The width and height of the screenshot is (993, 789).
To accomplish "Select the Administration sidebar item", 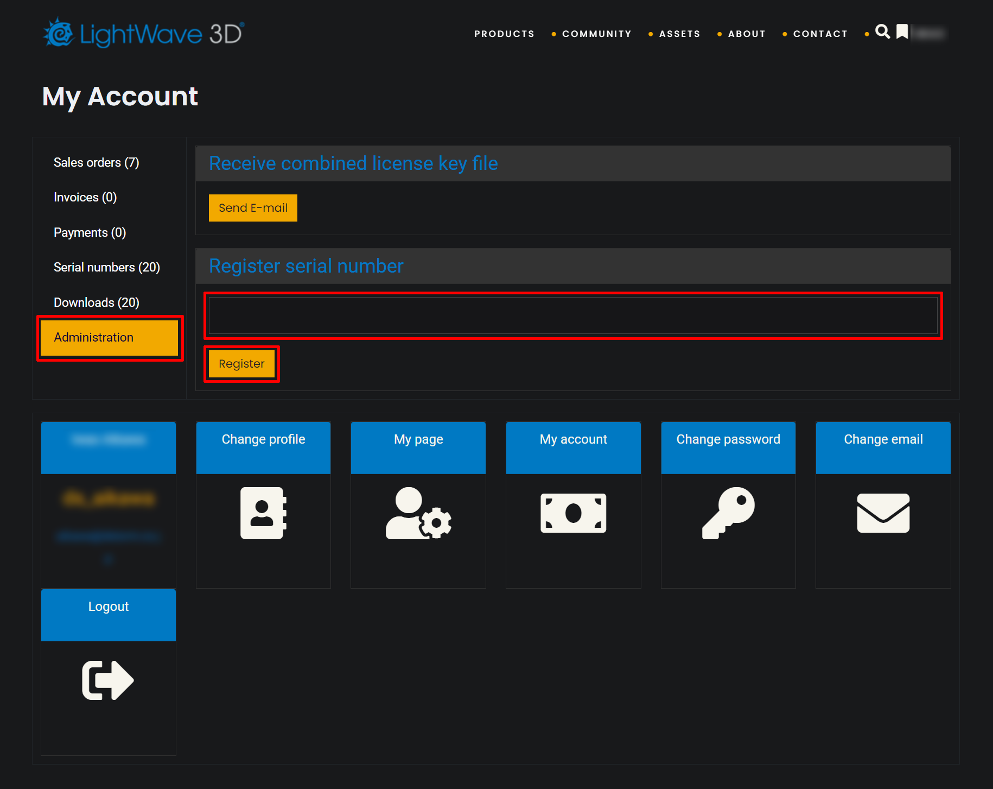I will click(110, 338).
